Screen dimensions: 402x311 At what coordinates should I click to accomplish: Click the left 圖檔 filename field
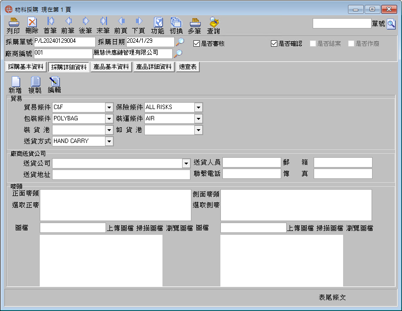point(73,228)
